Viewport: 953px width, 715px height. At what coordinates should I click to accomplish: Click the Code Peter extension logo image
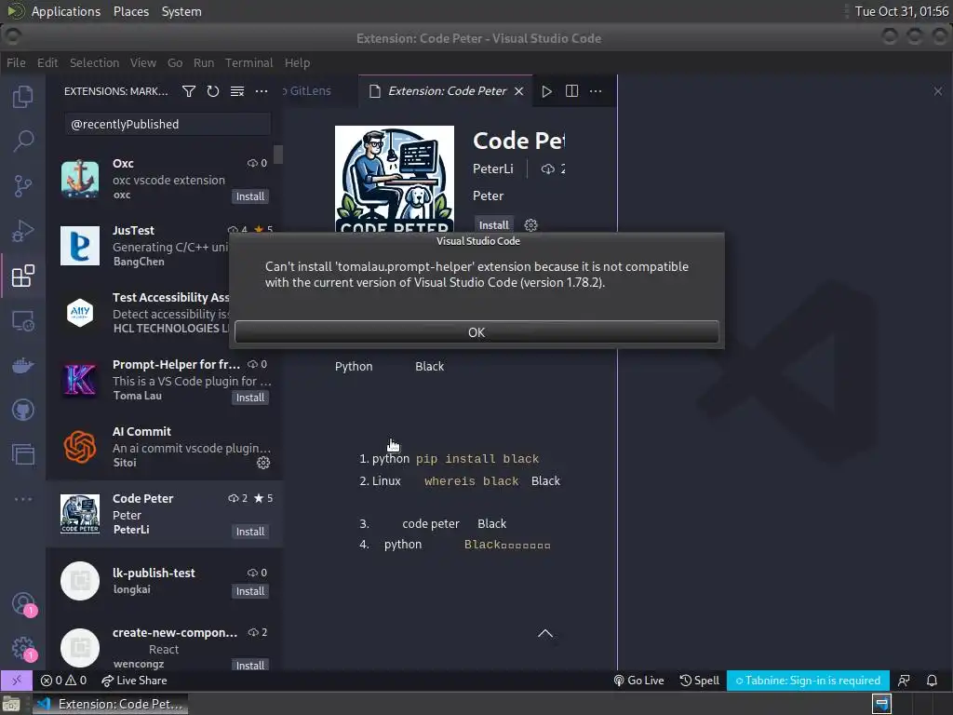(x=395, y=179)
